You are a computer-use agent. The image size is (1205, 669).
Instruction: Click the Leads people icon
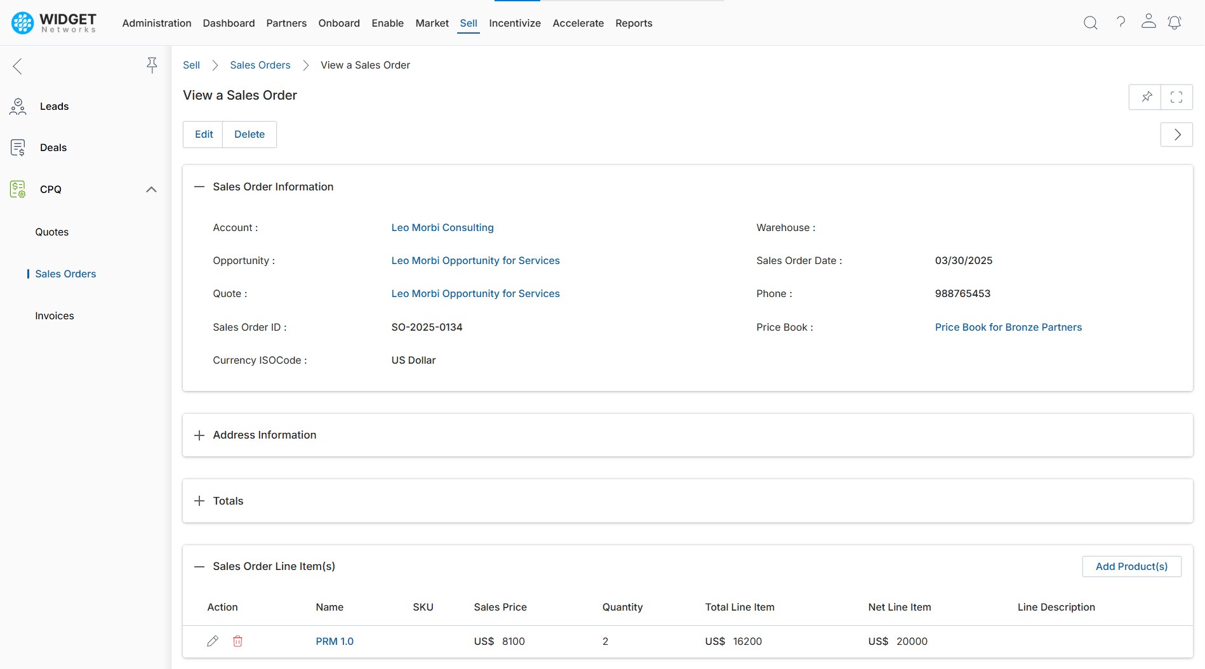point(18,106)
